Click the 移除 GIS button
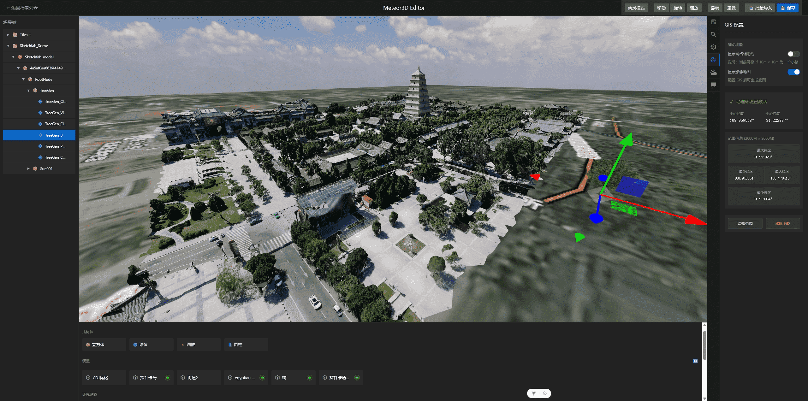The width and height of the screenshot is (808, 401). pyautogui.click(x=783, y=223)
